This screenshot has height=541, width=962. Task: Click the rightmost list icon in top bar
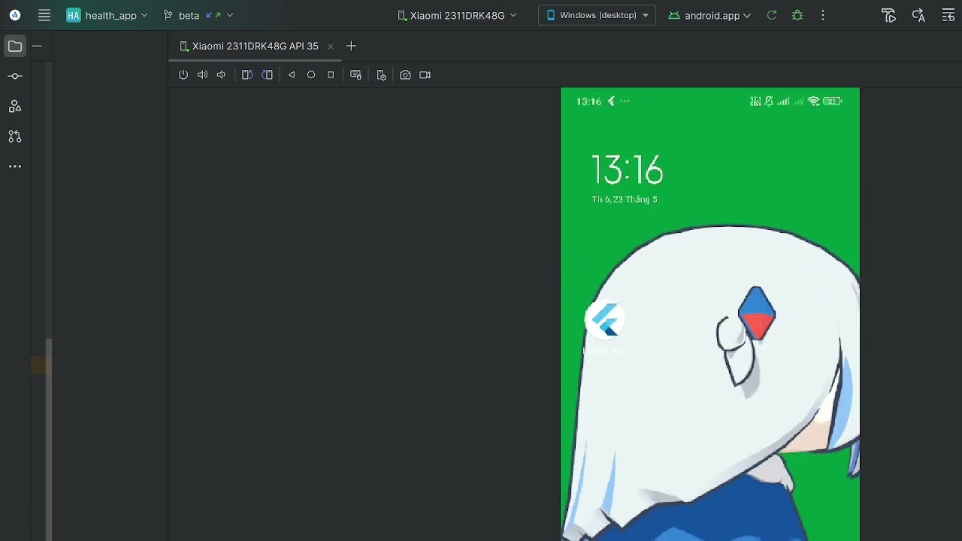click(948, 15)
